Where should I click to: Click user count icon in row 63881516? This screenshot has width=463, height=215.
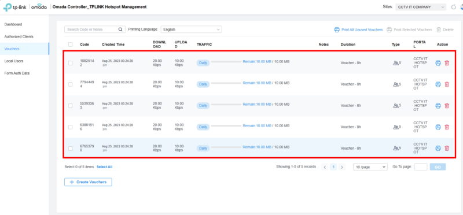pyautogui.click(x=396, y=127)
